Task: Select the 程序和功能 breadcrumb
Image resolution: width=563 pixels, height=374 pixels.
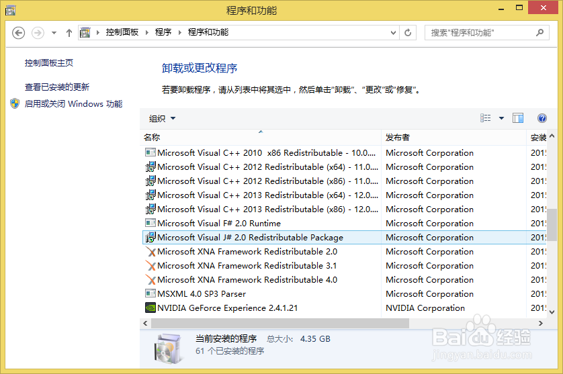Action: pos(208,32)
